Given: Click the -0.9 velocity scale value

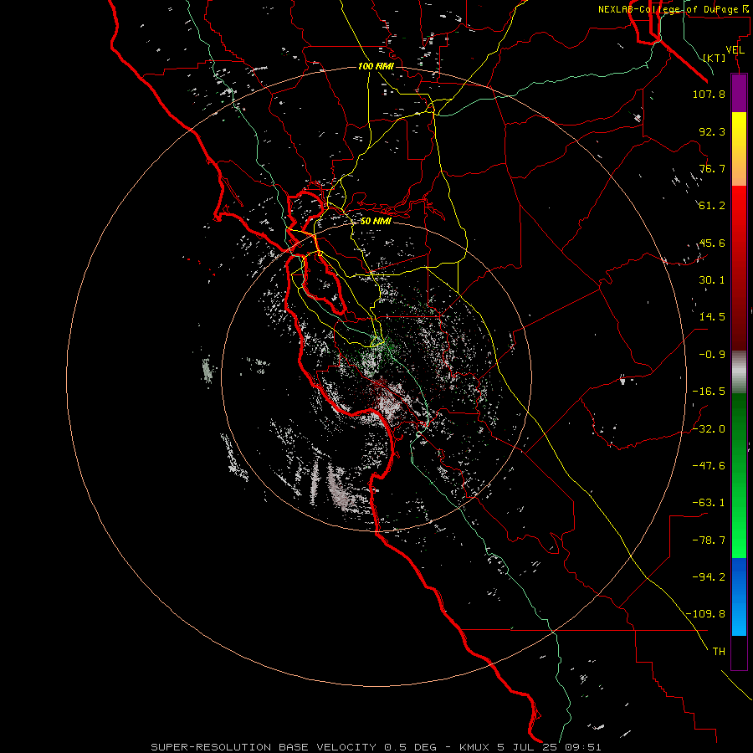Looking at the screenshot, I should click(x=712, y=355).
